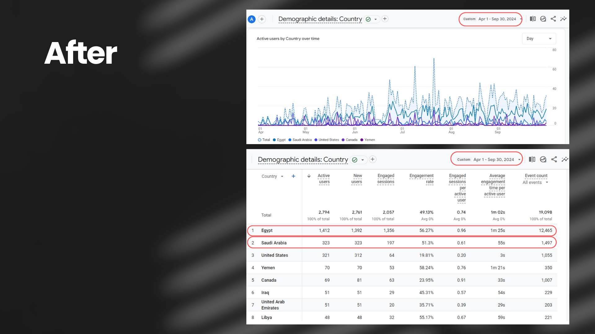Click edit-comparisons icon in bottom panel
Image resolution: width=595 pixels, height=334 pixels.
pyautogui.click(x=532, y=159)
